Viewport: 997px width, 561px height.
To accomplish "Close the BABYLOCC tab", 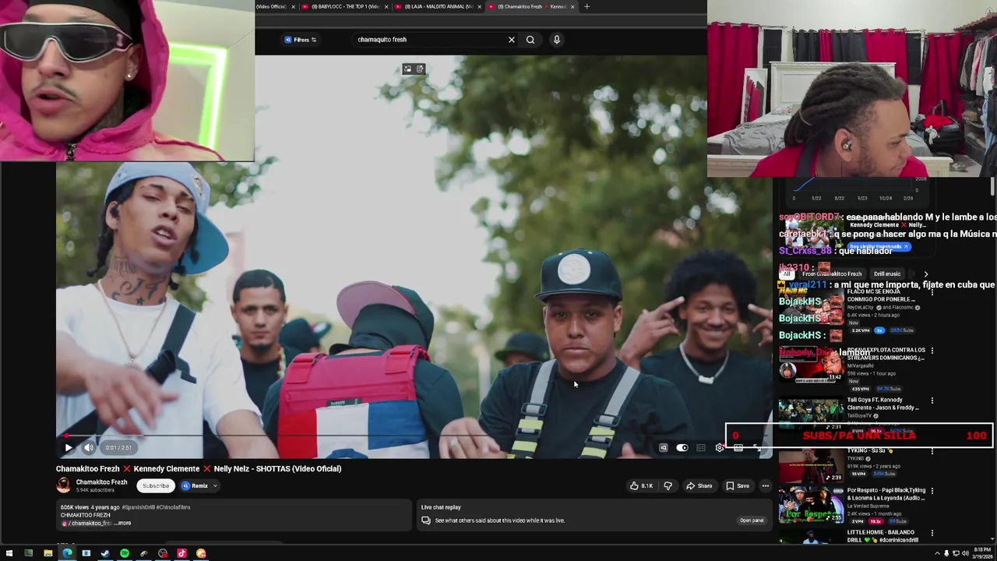I will coord(386,7).
